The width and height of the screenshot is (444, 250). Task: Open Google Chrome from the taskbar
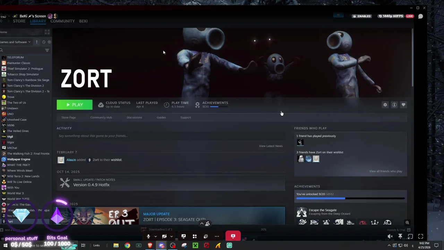click(127, 245)
